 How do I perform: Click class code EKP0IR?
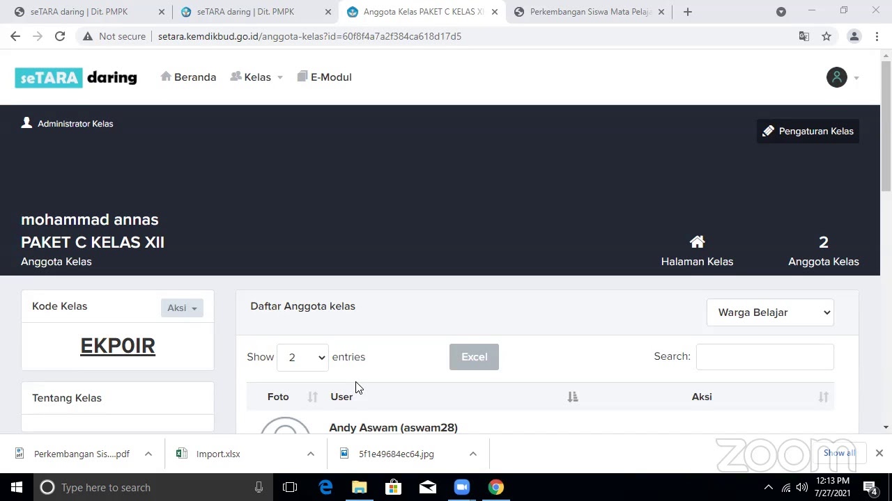118,346
